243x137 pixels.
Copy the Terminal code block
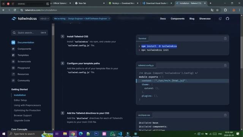click(x=225, y=38)
